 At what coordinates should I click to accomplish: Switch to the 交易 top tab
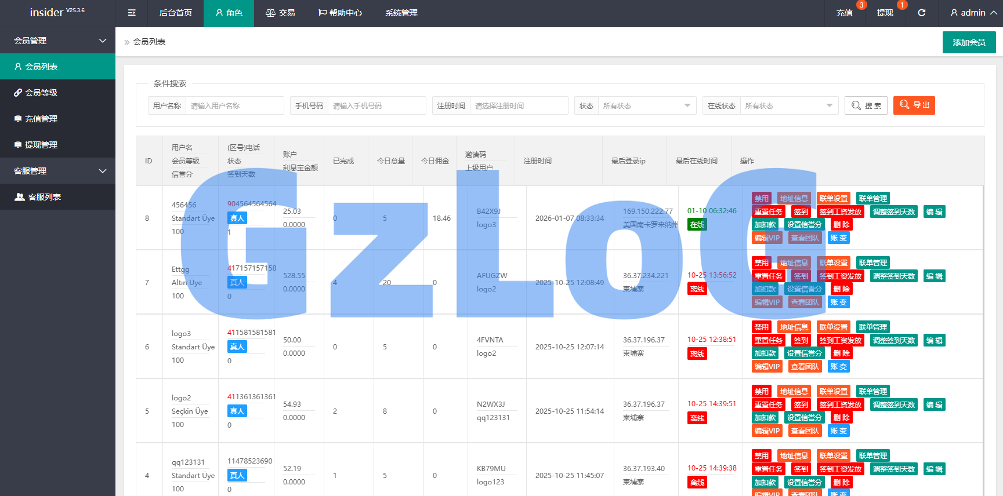280,13
